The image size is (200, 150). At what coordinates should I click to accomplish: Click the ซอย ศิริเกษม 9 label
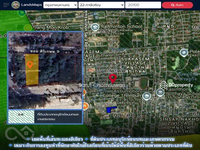pyautogui.click(x=45, y=51)
